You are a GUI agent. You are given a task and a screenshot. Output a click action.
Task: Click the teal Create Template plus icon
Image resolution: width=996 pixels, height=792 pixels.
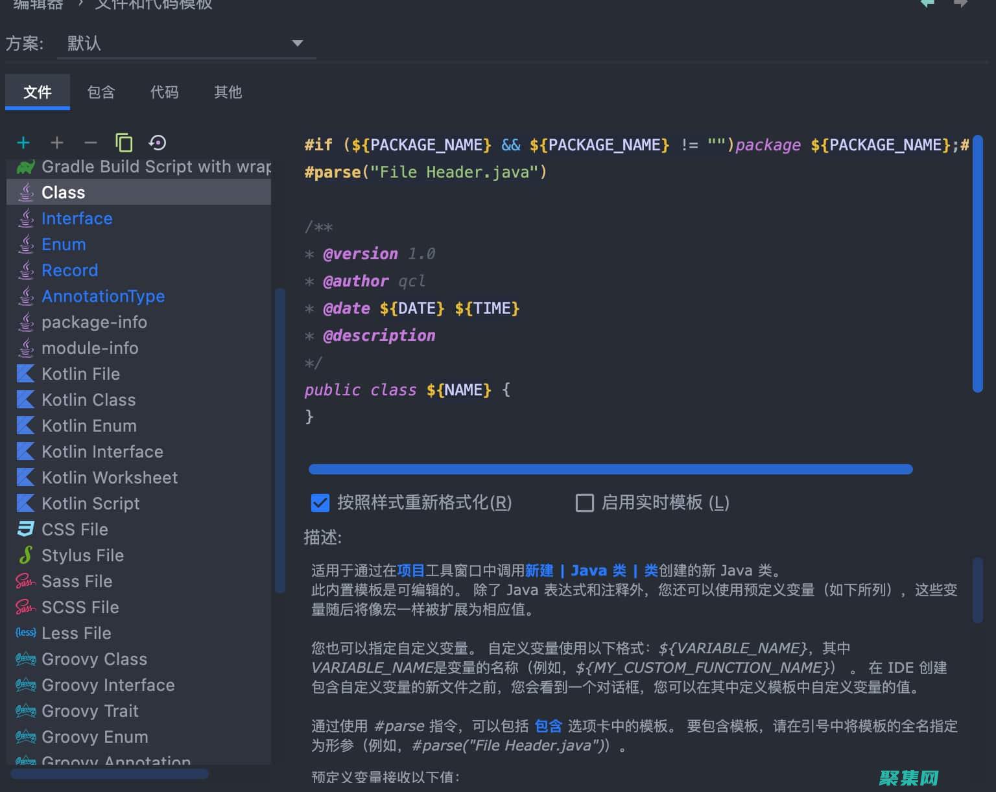click(x=23, y=143)
